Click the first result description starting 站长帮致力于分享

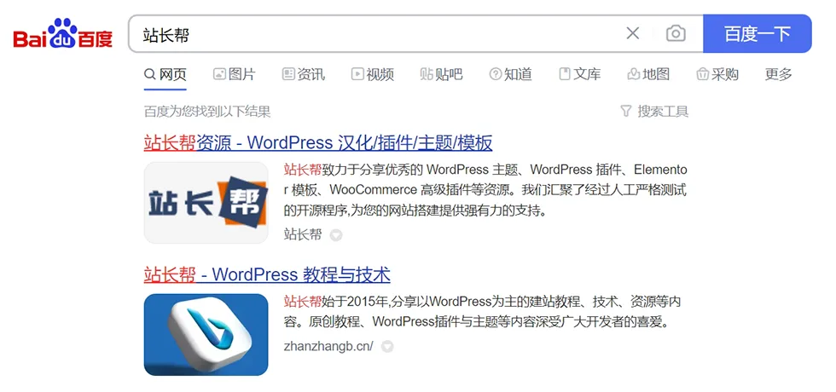(485, 190)
